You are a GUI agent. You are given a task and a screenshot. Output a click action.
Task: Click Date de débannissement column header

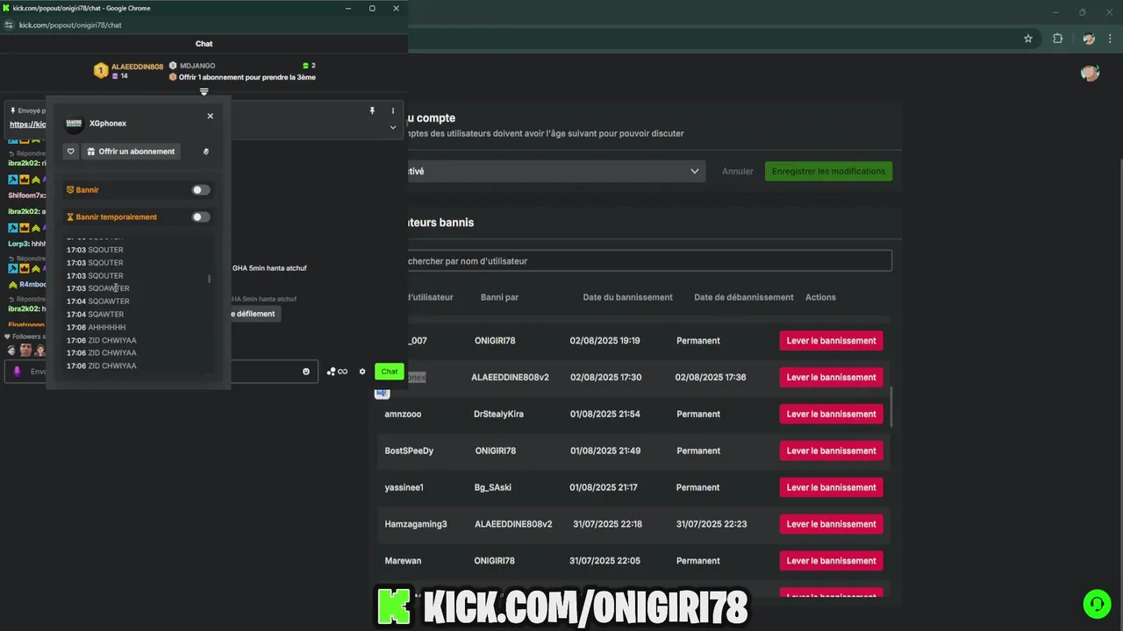pyautogui.click(x=743, y=297)
